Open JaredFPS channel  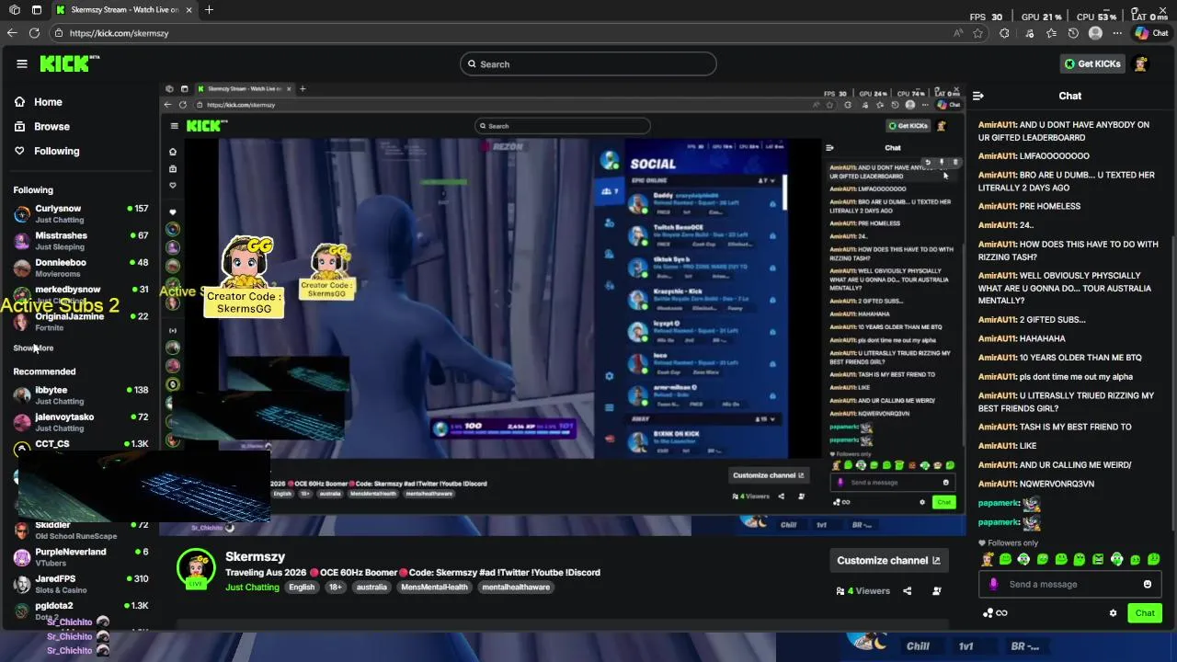81,584
